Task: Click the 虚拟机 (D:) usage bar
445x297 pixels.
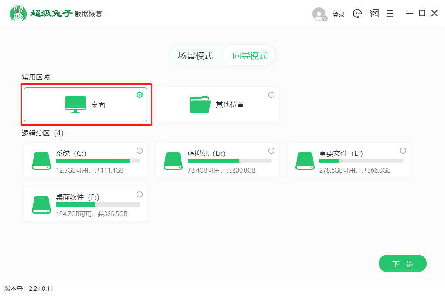Action: click(229, 161)
